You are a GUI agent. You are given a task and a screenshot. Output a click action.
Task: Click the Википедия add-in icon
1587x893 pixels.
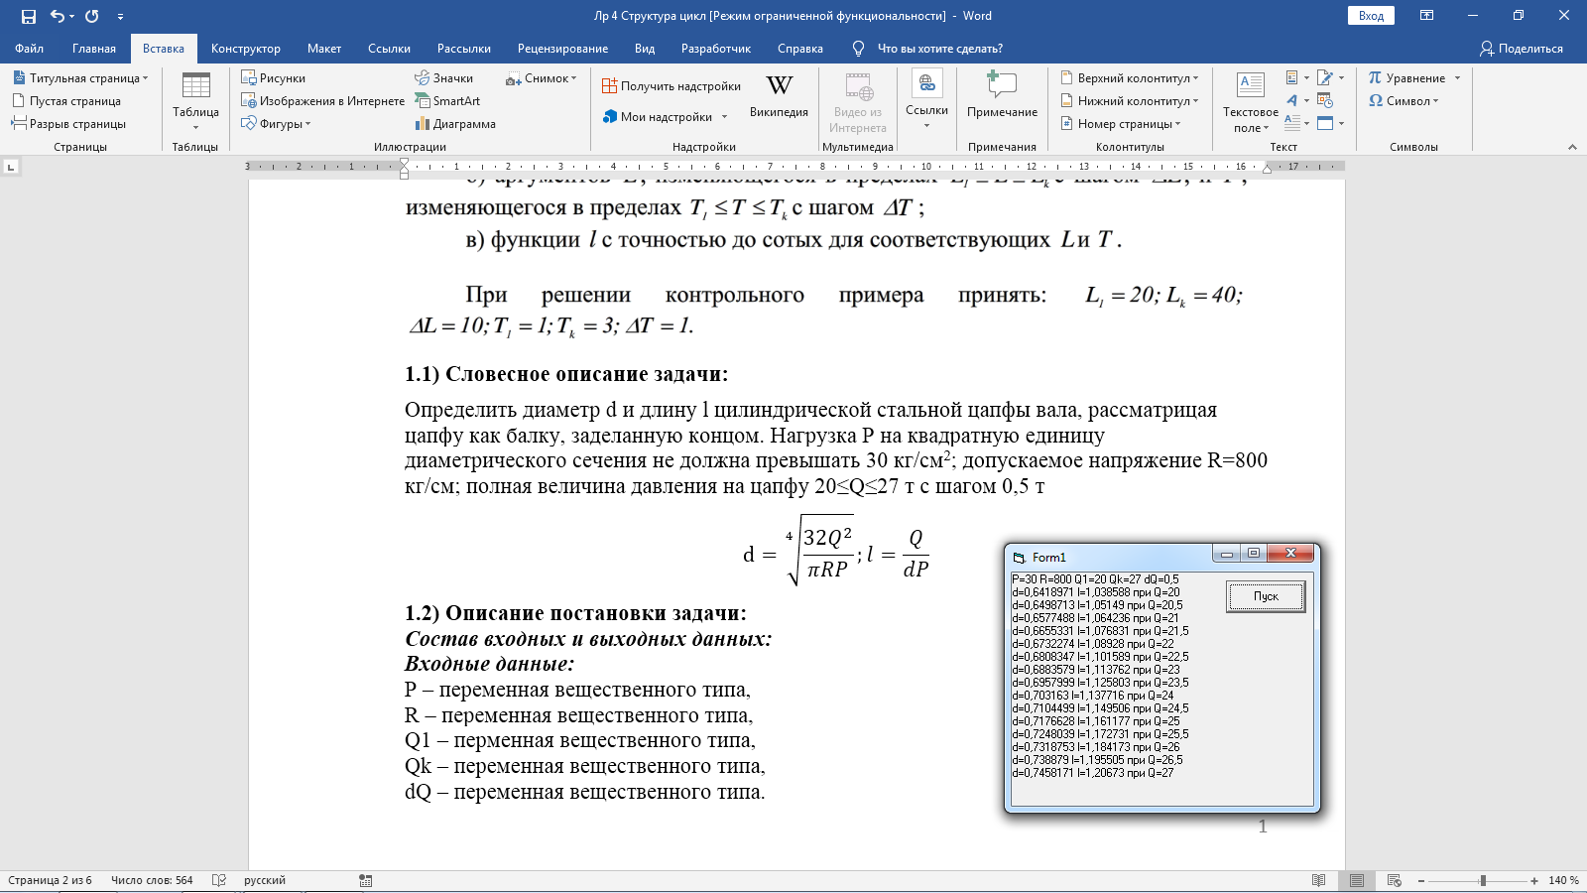tap(779, 96)
